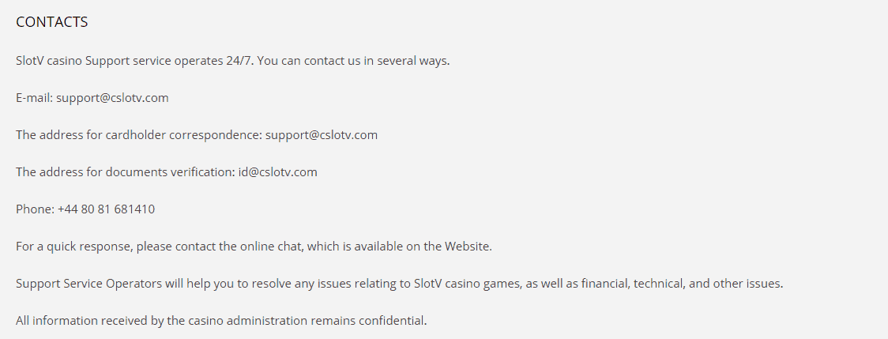Click 'SlotV casino' at start of first paragraph
The height and width of the screenshot is (339, 888).
pos(49,61)
